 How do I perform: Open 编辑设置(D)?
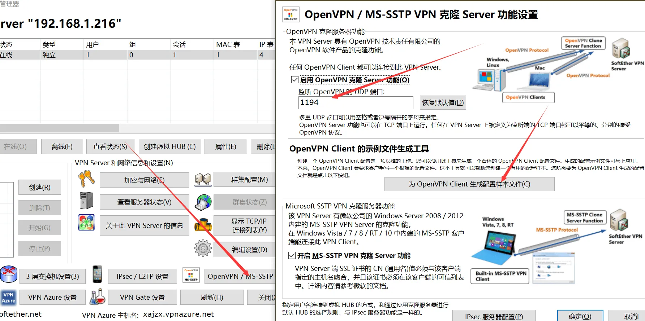pyautogui.click(x=245, y=250)
